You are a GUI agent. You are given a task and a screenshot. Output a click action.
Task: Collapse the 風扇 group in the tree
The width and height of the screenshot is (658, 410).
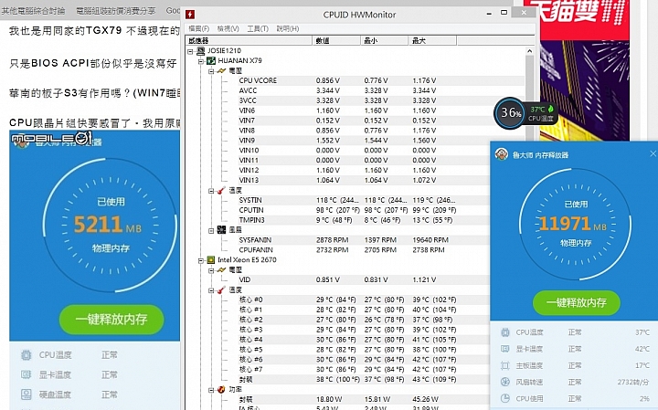211,231
